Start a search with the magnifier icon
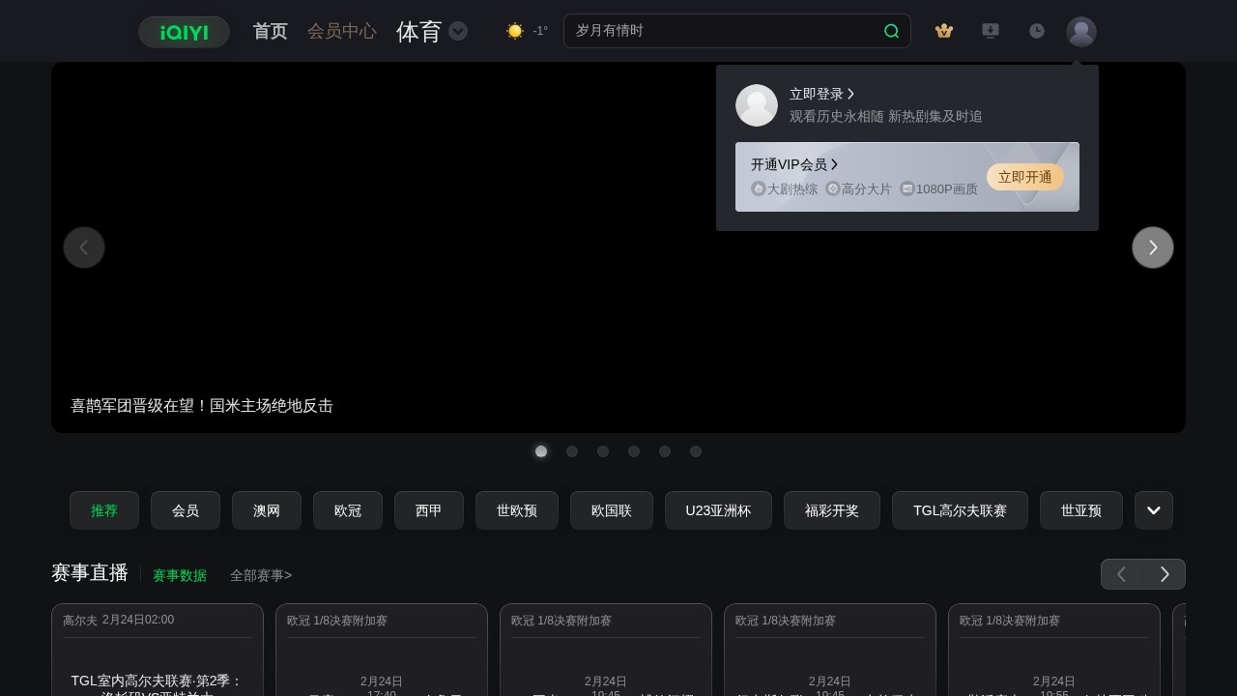 891,31
